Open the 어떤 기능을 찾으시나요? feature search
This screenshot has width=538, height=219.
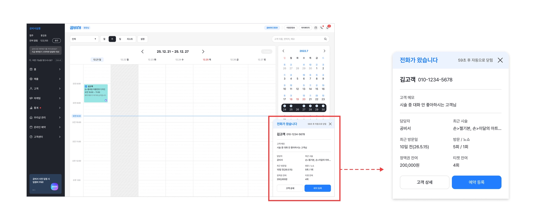coord(45,60)
